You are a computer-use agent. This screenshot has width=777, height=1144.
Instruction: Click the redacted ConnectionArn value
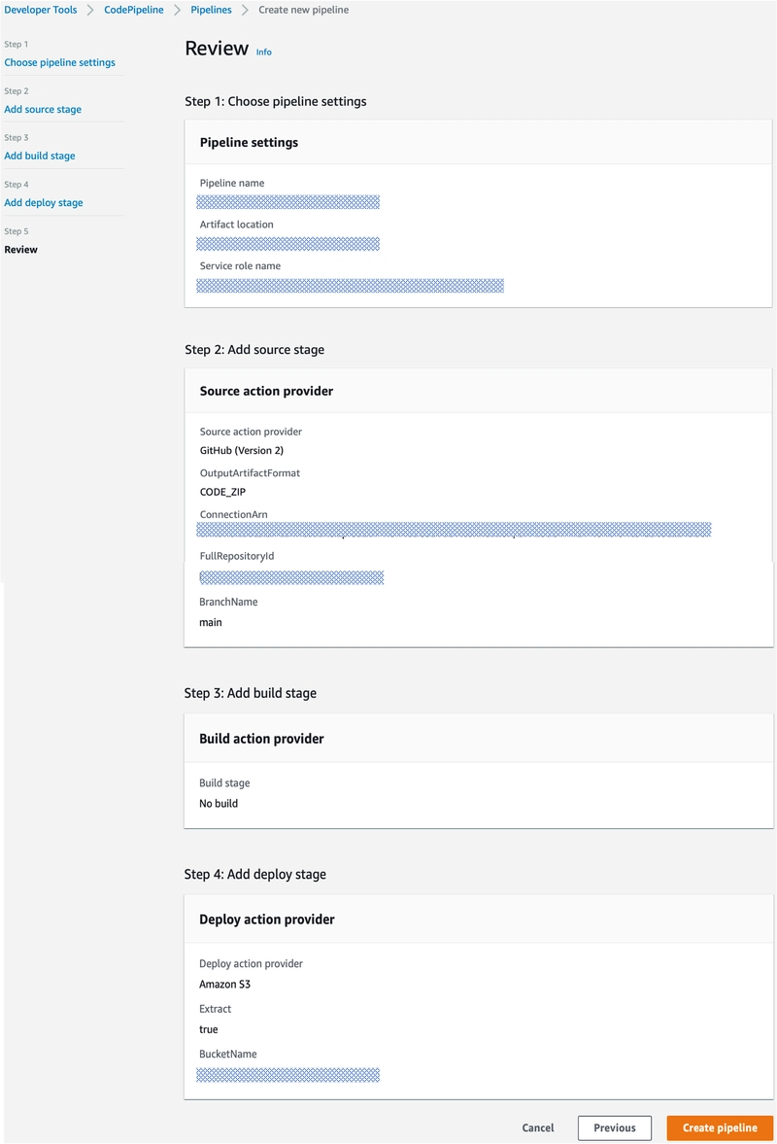[x=454, y=530]
